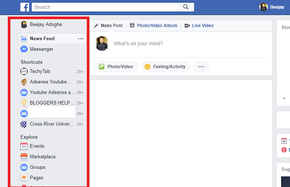
Task: Open News Feed options ellipsis
Action: click(81, 38)
